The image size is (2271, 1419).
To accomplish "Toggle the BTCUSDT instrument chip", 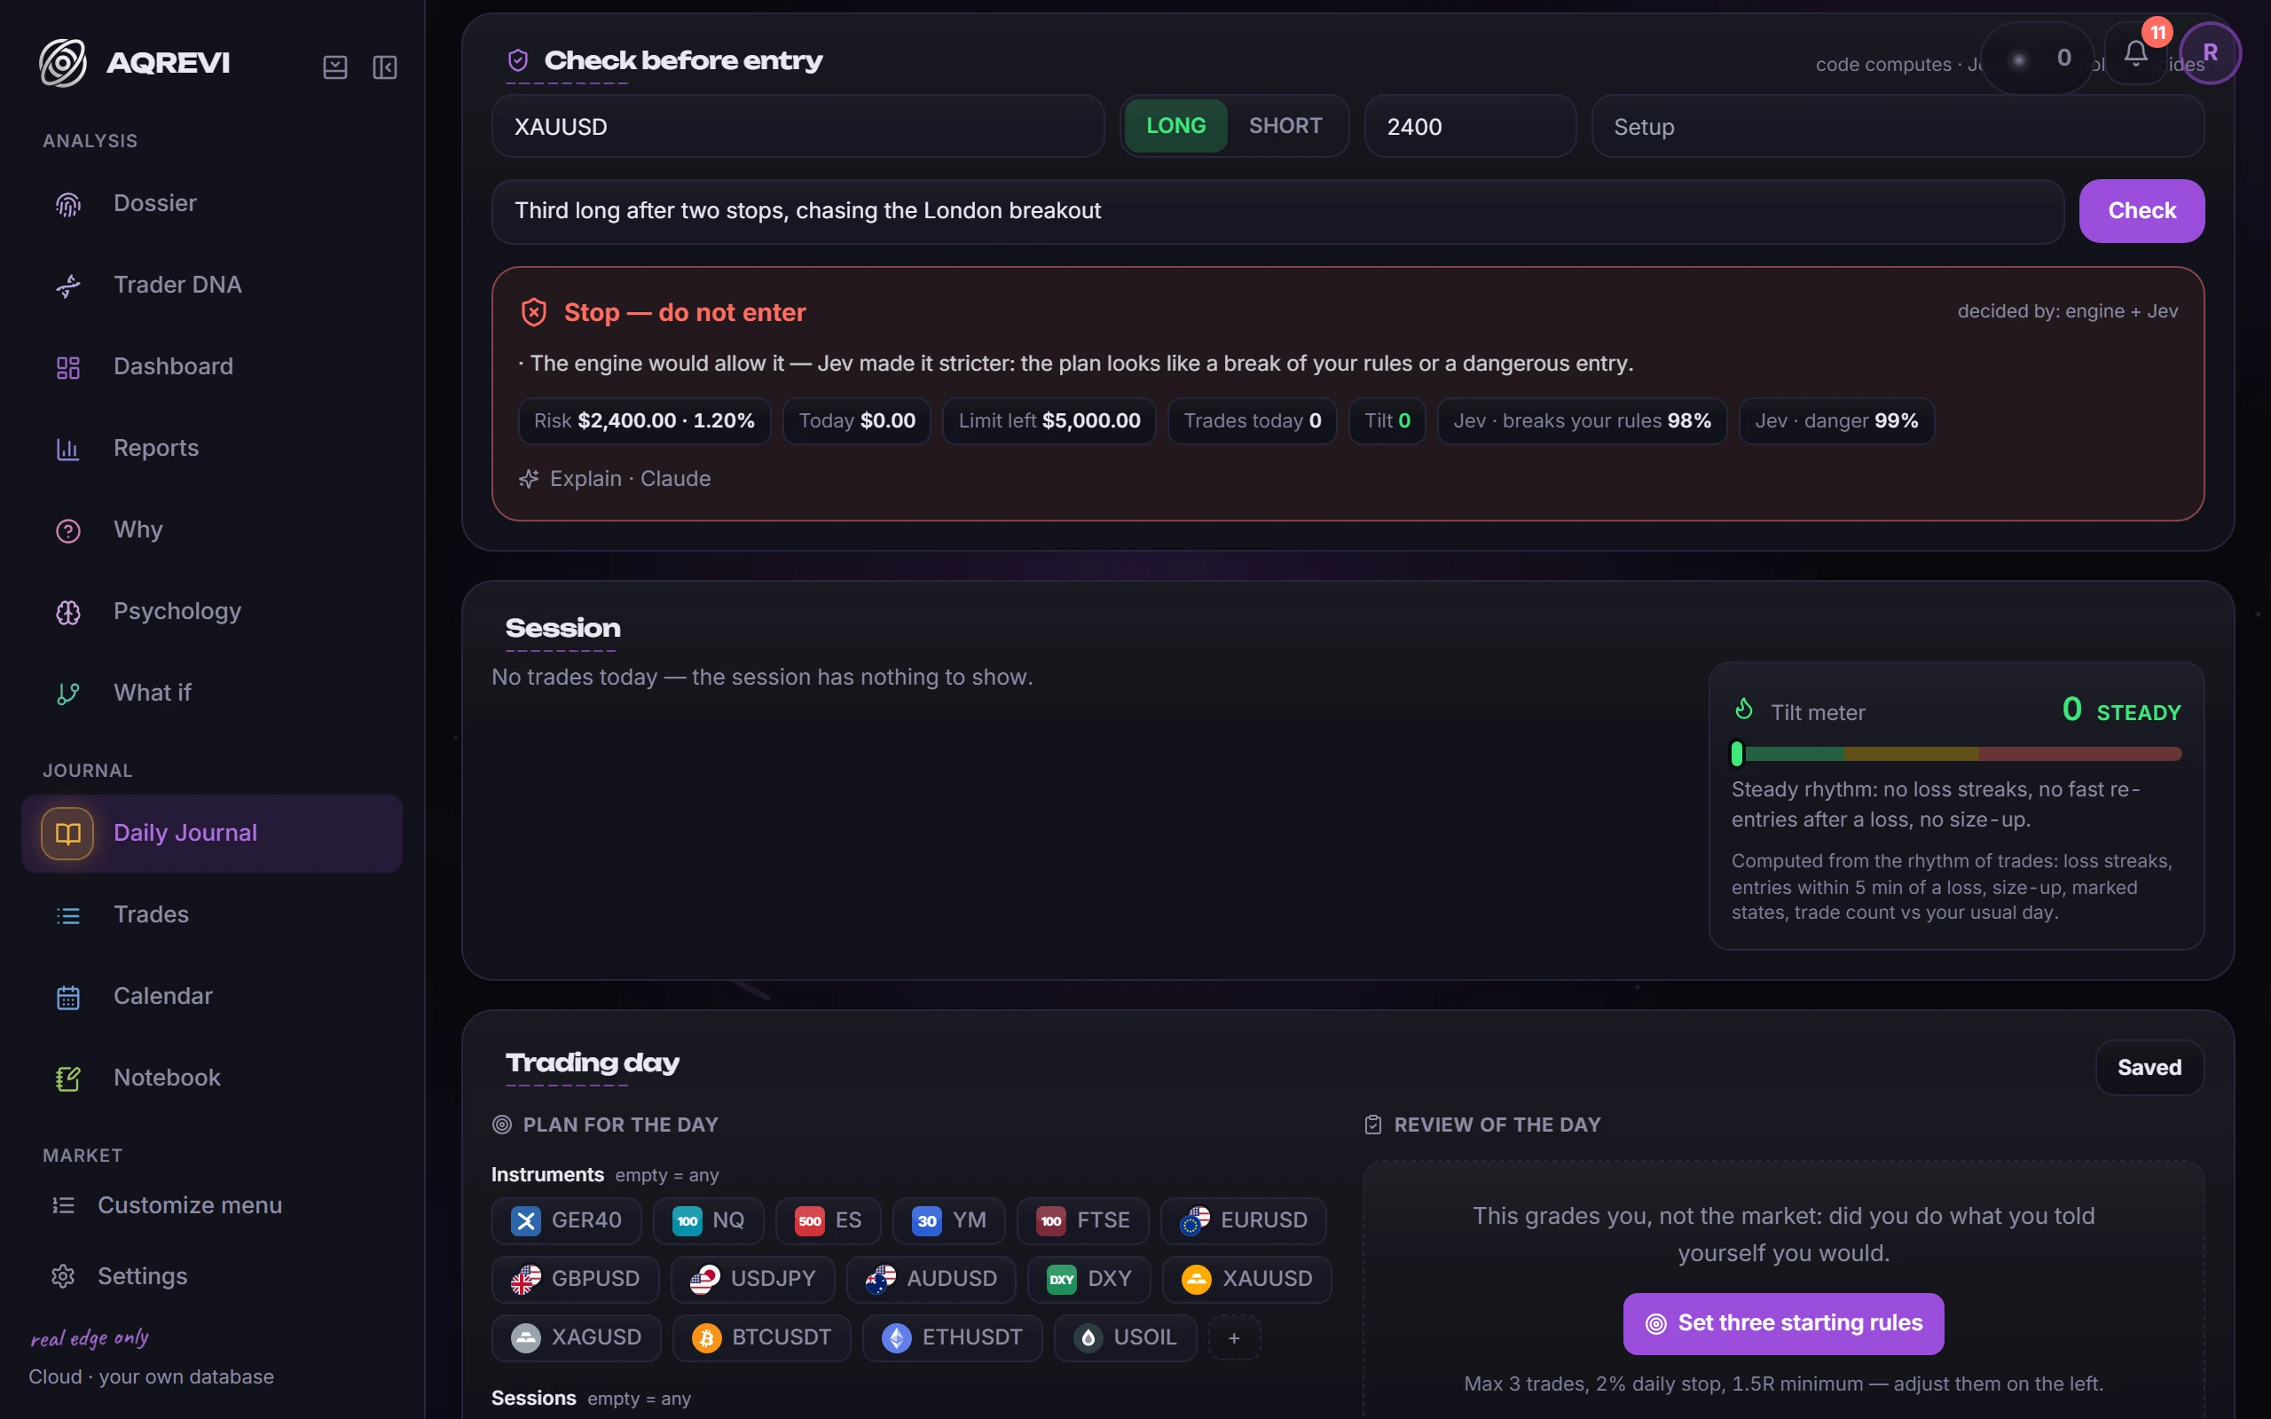I will pyautogui.click(x=761, y=1337).
